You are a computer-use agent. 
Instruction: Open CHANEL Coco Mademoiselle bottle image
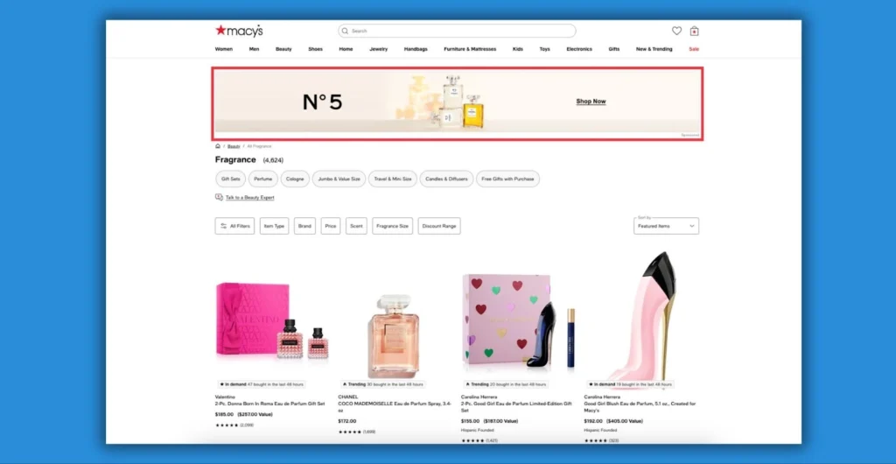pyautogui.click(x=393, y=336)
